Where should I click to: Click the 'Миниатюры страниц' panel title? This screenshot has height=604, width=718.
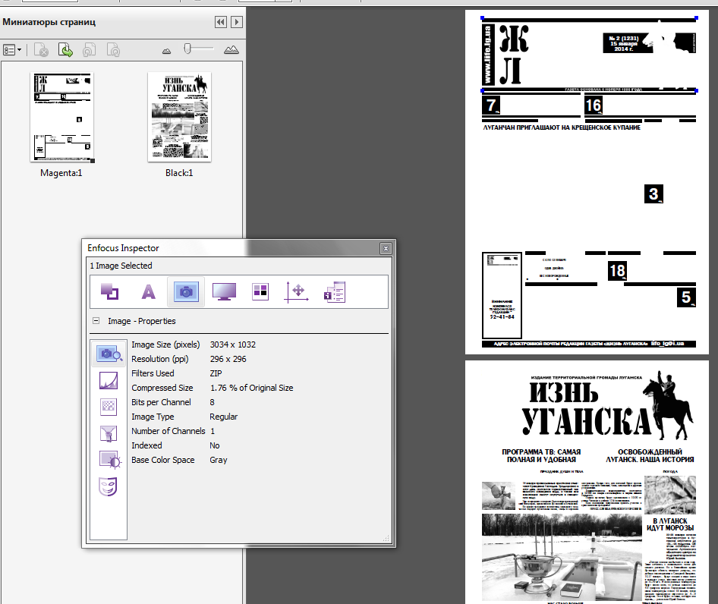[49, 22]
